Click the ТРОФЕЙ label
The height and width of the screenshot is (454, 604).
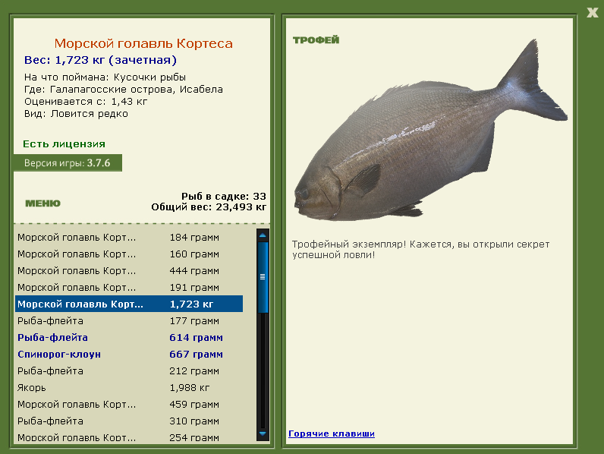316,40
